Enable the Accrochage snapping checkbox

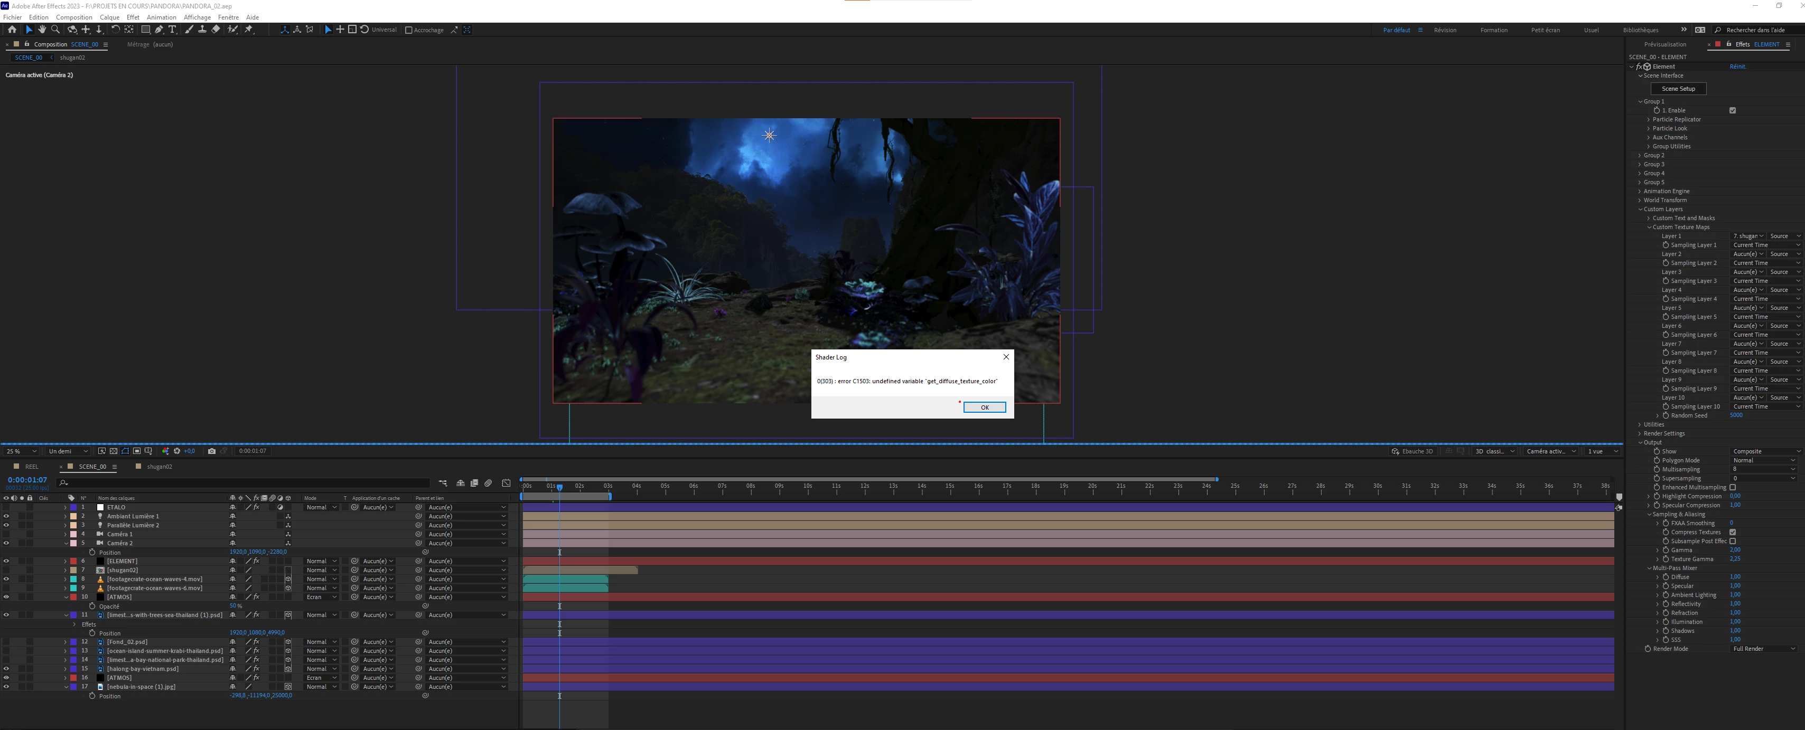(x=408, y=30)
